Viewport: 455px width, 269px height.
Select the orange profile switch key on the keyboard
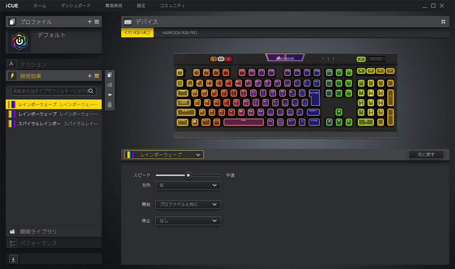(213, 59)
